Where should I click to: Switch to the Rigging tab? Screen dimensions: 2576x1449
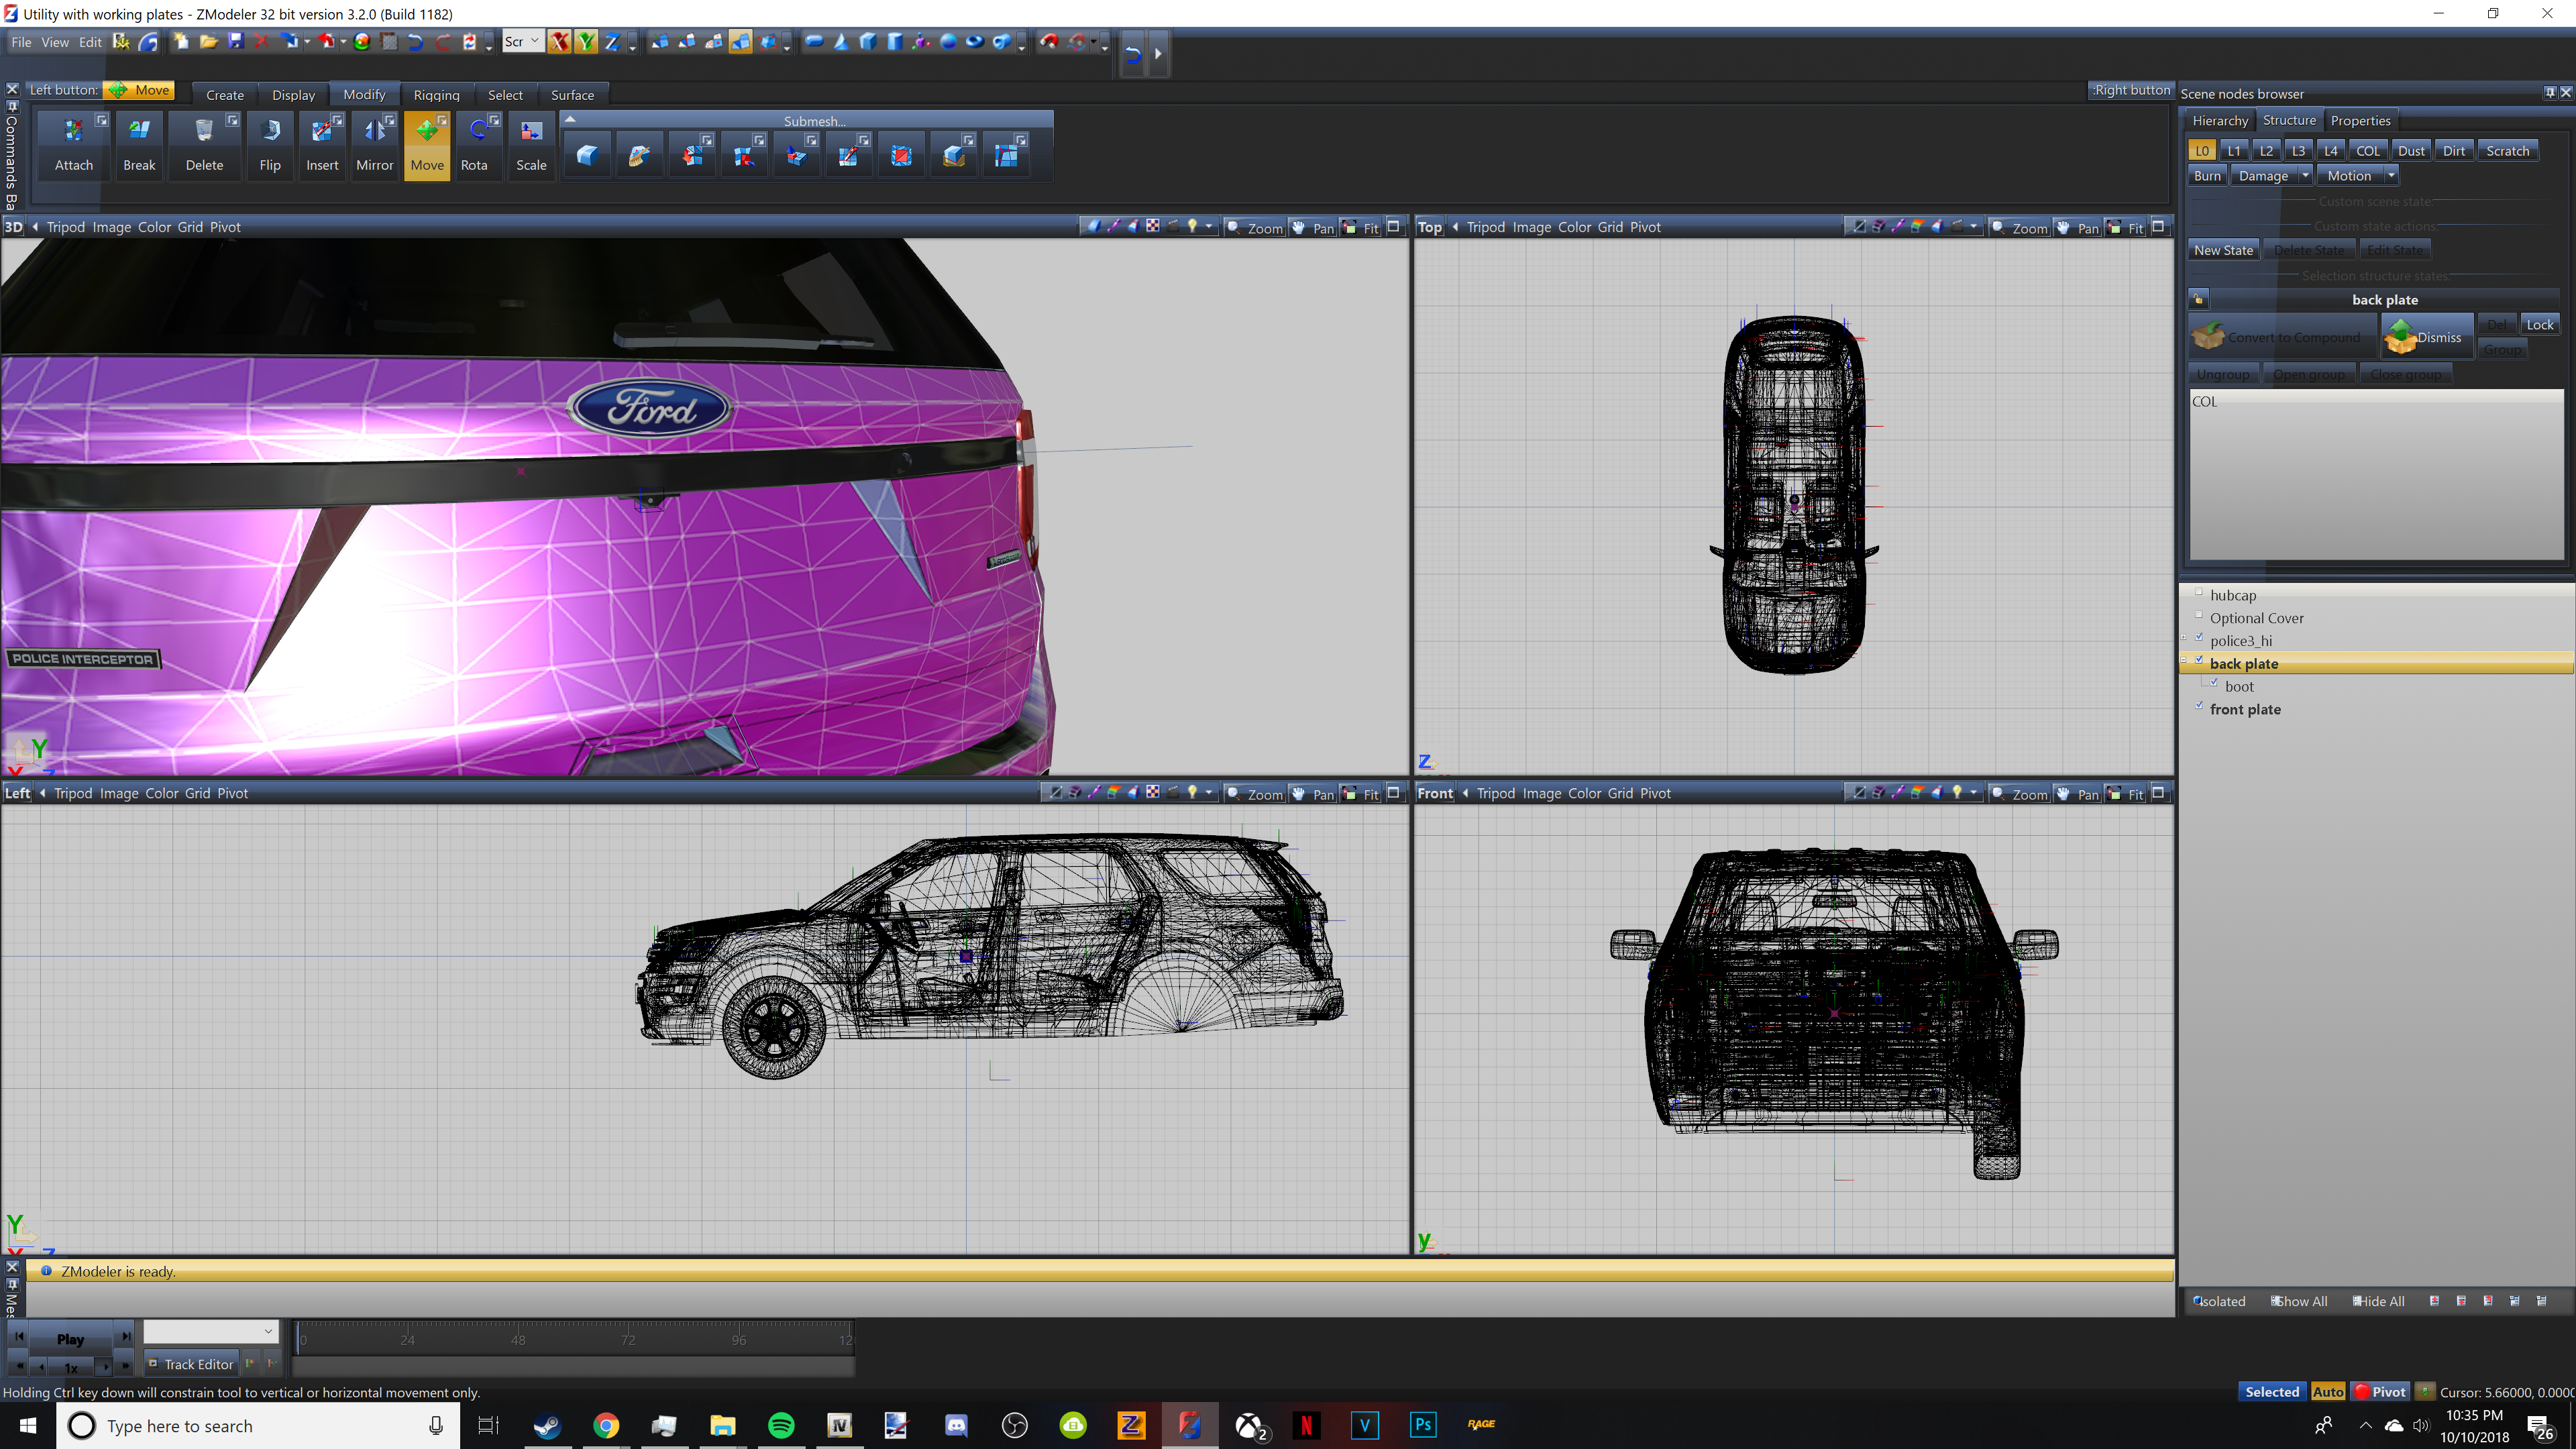(x=436, y=95)
